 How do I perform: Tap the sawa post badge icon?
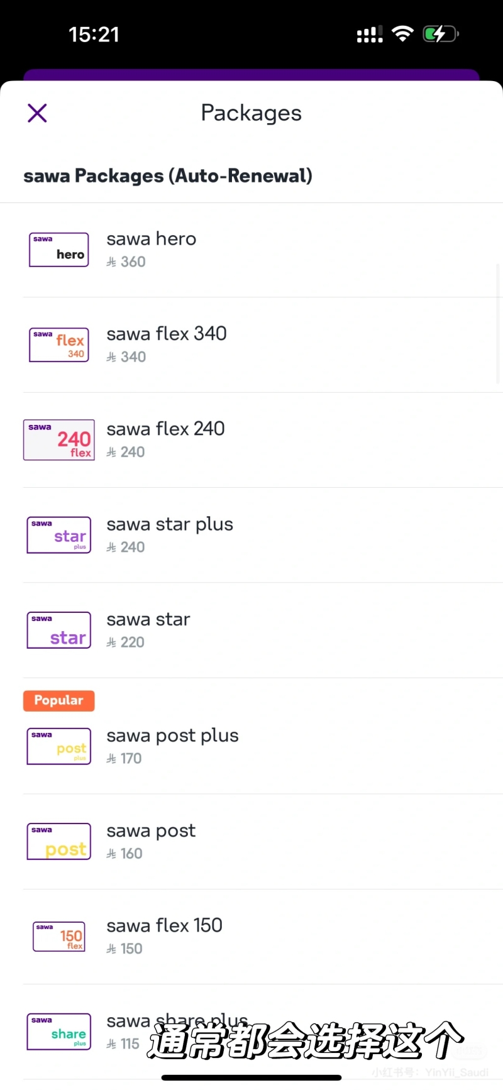(x=59, y=841)
